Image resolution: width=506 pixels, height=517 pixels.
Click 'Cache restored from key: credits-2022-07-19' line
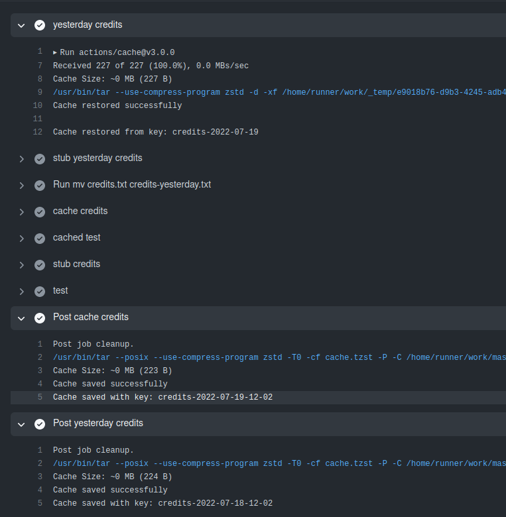(156, 132)
